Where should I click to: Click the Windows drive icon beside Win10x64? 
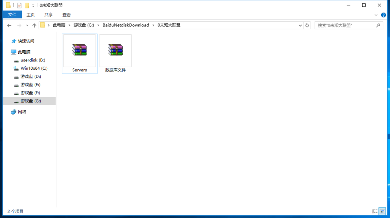pyautogui.click(x=16, y=68)
